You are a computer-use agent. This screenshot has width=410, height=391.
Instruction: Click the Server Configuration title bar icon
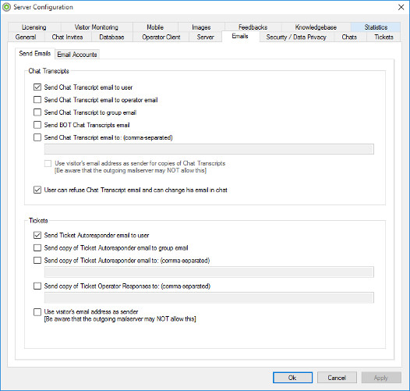point(6,7)
